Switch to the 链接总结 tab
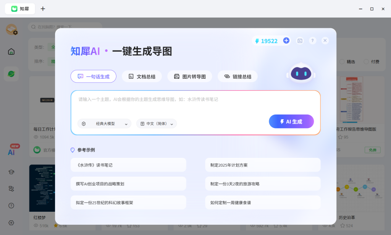Viewport: 391px width, 235px height. click(238, 76)
